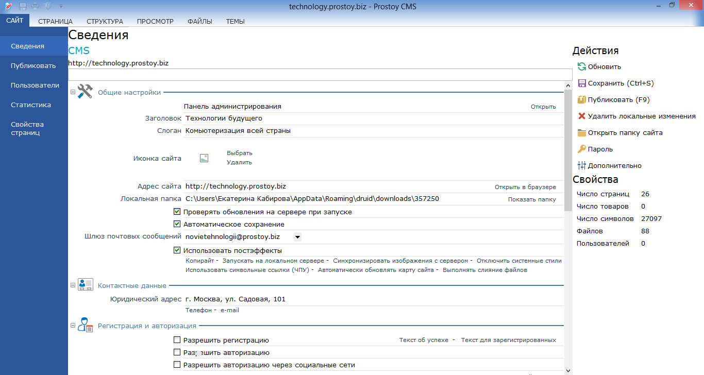Screen dimensions: 704x375
Task: Click the site icon image placeholder
Action: 204,158
